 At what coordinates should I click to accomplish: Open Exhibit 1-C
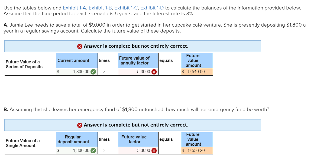(126, 8)
